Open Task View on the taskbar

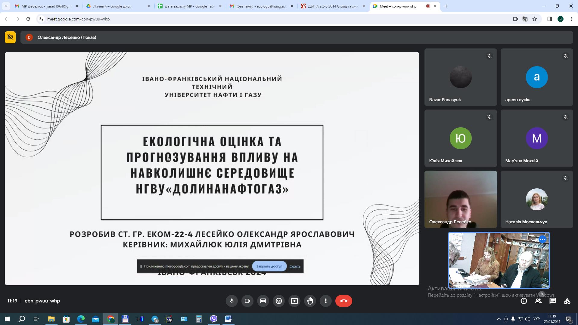point(36,319)
